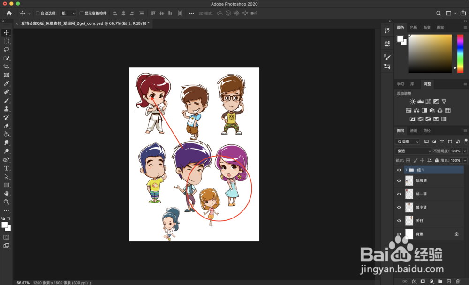Select the Quick Selection tool
469x285 pixels.
pyautogui.click(x=6, y=58)
